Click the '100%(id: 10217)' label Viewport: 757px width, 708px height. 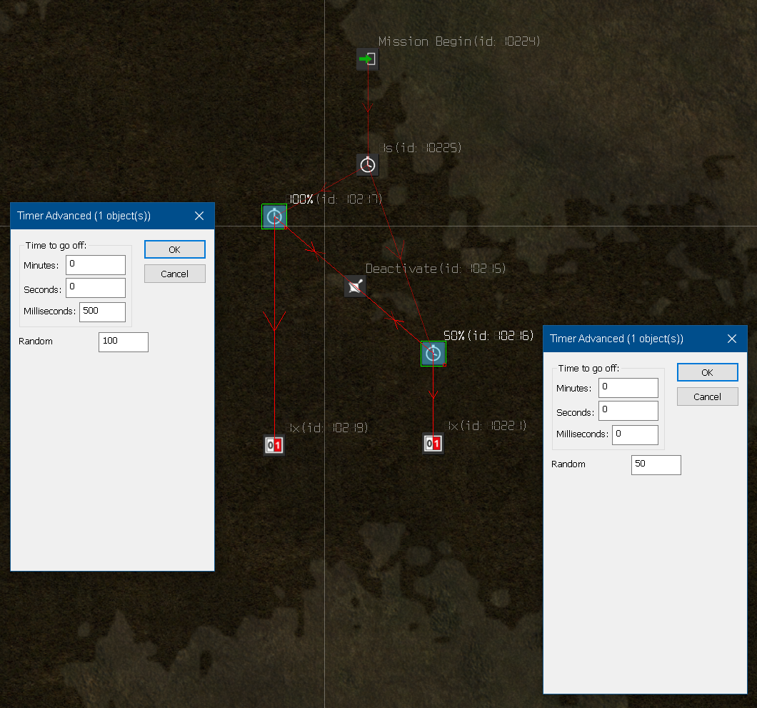(x=334, y=199)
